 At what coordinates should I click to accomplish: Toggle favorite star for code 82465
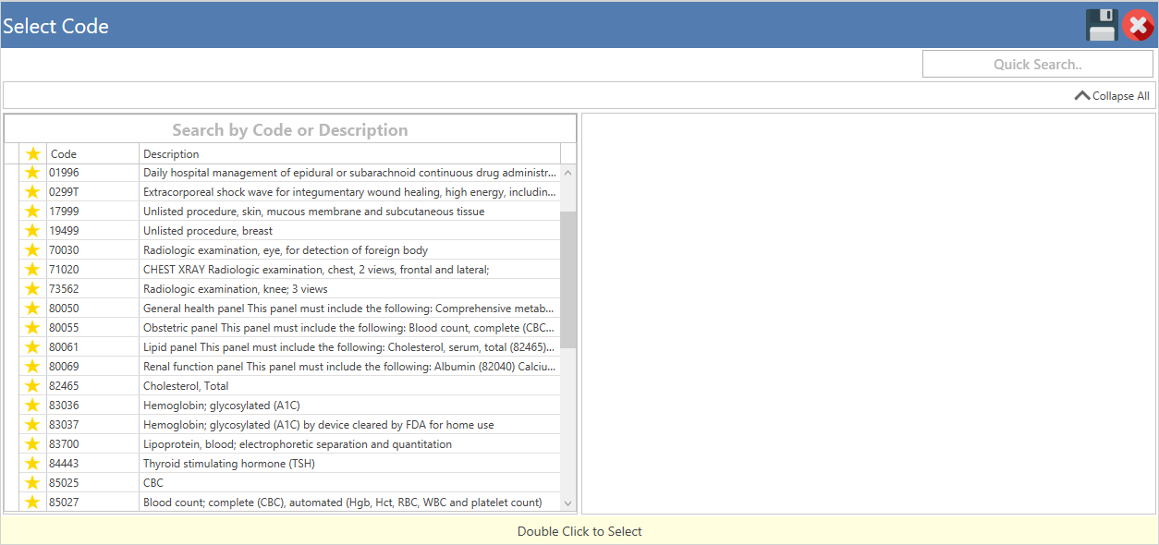[x=33, y=386]
